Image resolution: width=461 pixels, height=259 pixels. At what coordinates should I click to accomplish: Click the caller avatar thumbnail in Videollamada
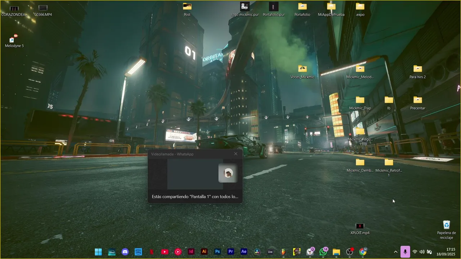pos(228,173)
